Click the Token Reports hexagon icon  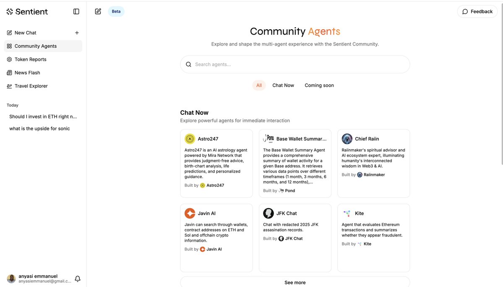pyautogui.click(x=9, y=59)
